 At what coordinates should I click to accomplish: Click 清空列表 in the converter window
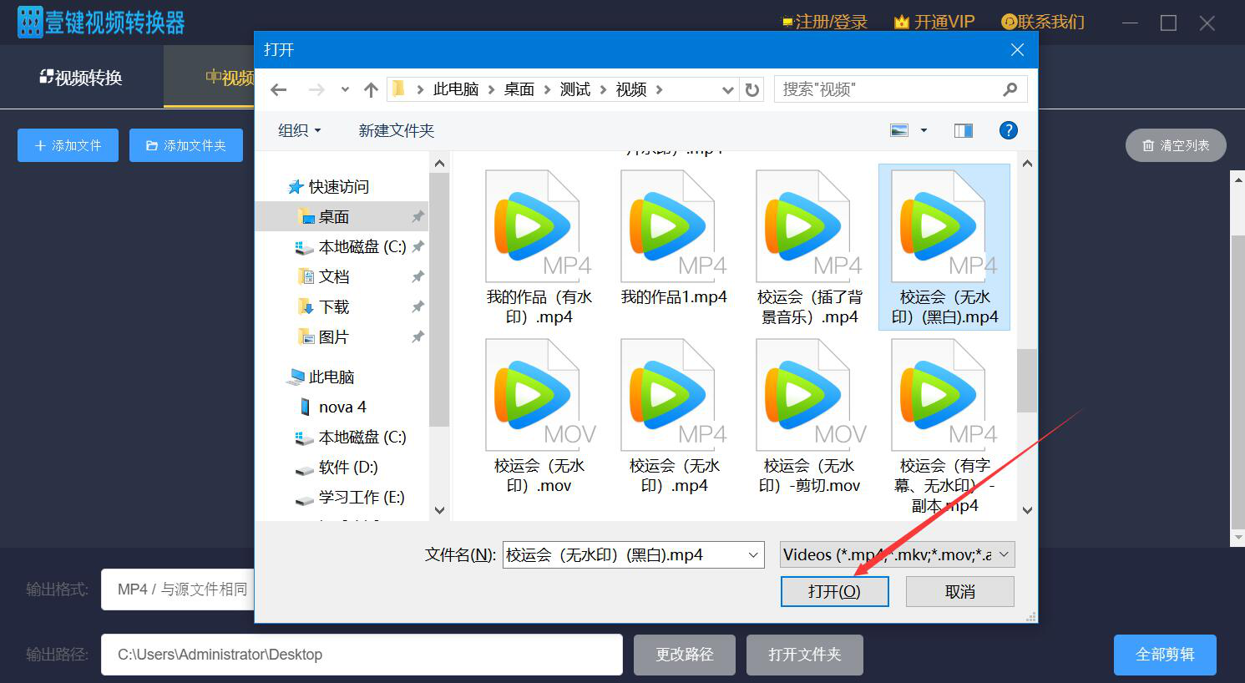click(1176, 145)
